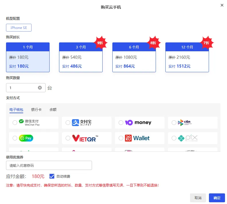Select the СБП radio button
227x204 pixels.
[174, 123]
